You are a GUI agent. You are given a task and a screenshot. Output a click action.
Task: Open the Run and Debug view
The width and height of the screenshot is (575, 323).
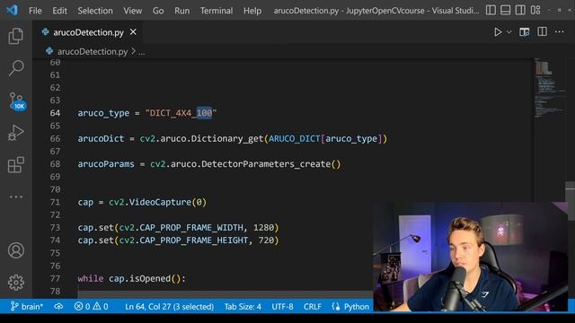point(16,133)
